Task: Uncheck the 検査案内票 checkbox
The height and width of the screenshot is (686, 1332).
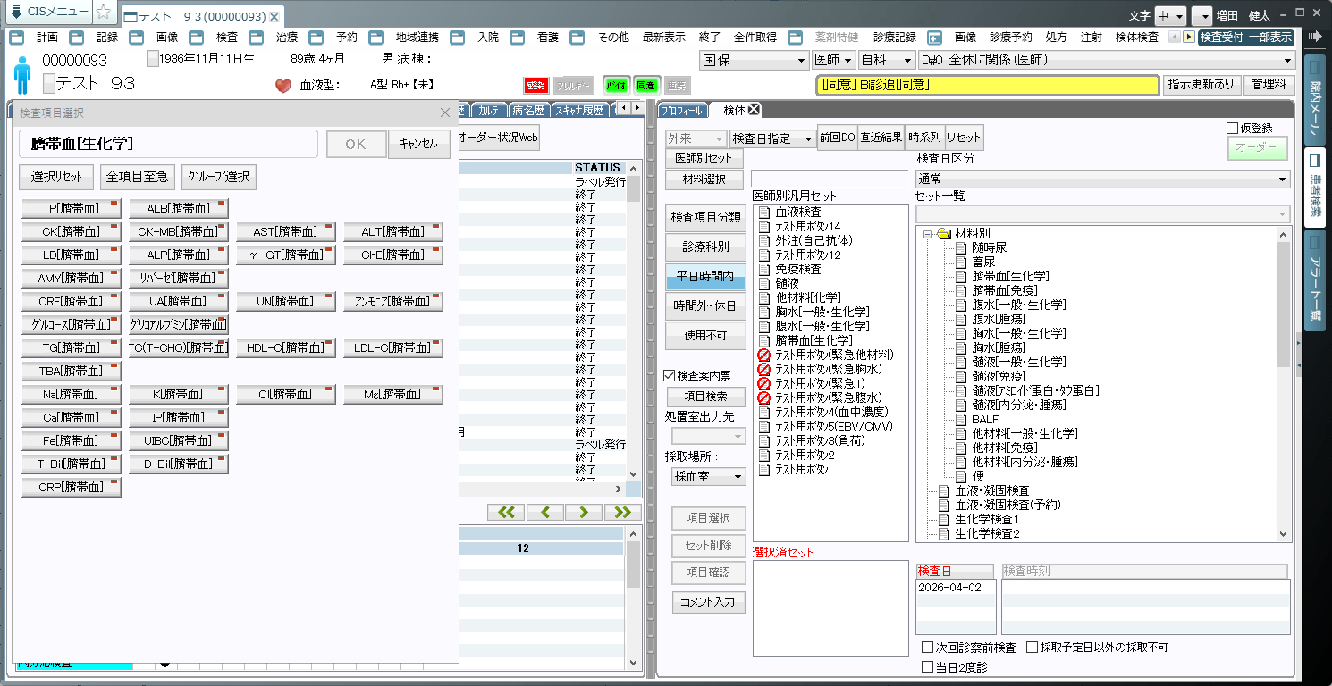Action: pyautogui.click(x=670, y=376)
